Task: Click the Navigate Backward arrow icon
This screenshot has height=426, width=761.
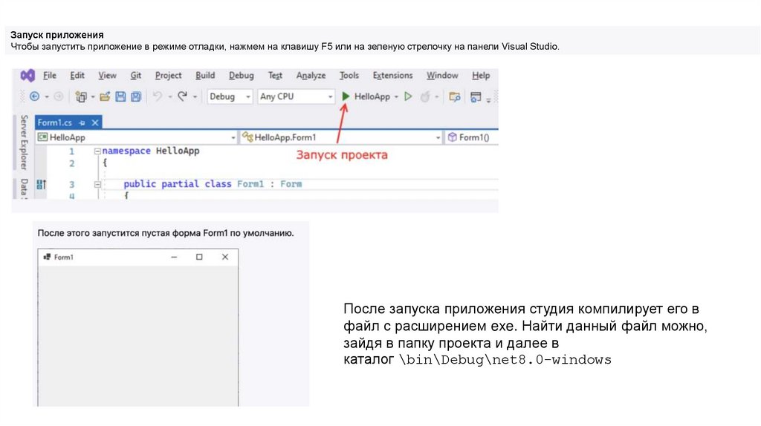Action: tap(34, 96)
